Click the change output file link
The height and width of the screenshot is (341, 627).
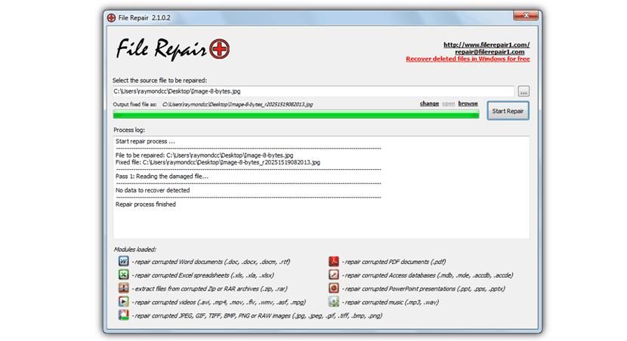click(429, 103)
